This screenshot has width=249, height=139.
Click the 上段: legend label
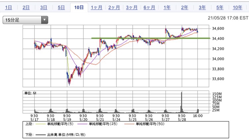29,124
